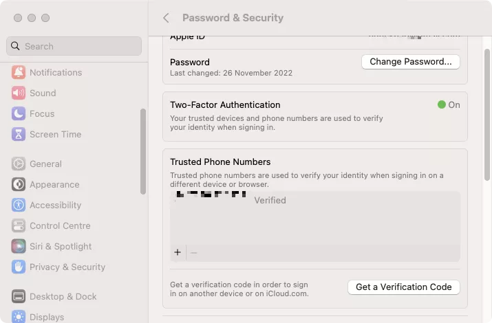Open Notifications bell icon in sidebar

tap(19, 72)
